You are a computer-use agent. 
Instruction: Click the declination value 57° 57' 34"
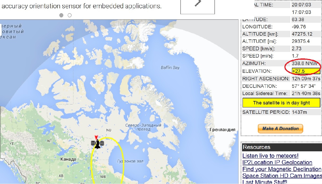click(x=303, y=86)
